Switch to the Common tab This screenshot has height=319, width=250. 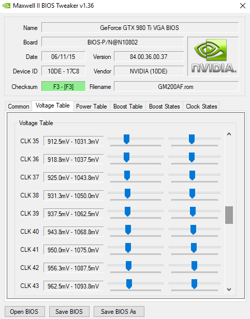[18, 107]
